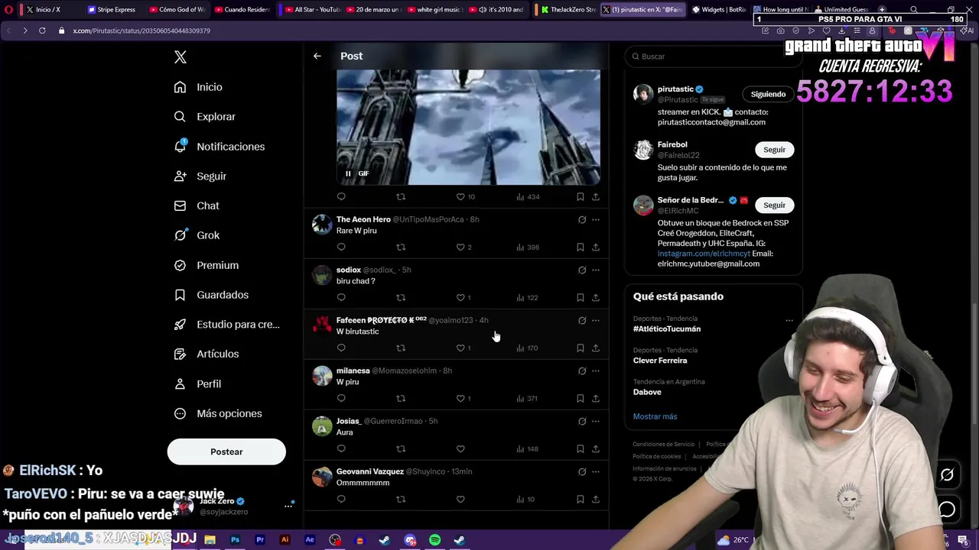Open Premiere Pro from taskbar
The width and height of the screenshot is (979, 550).
260,540
